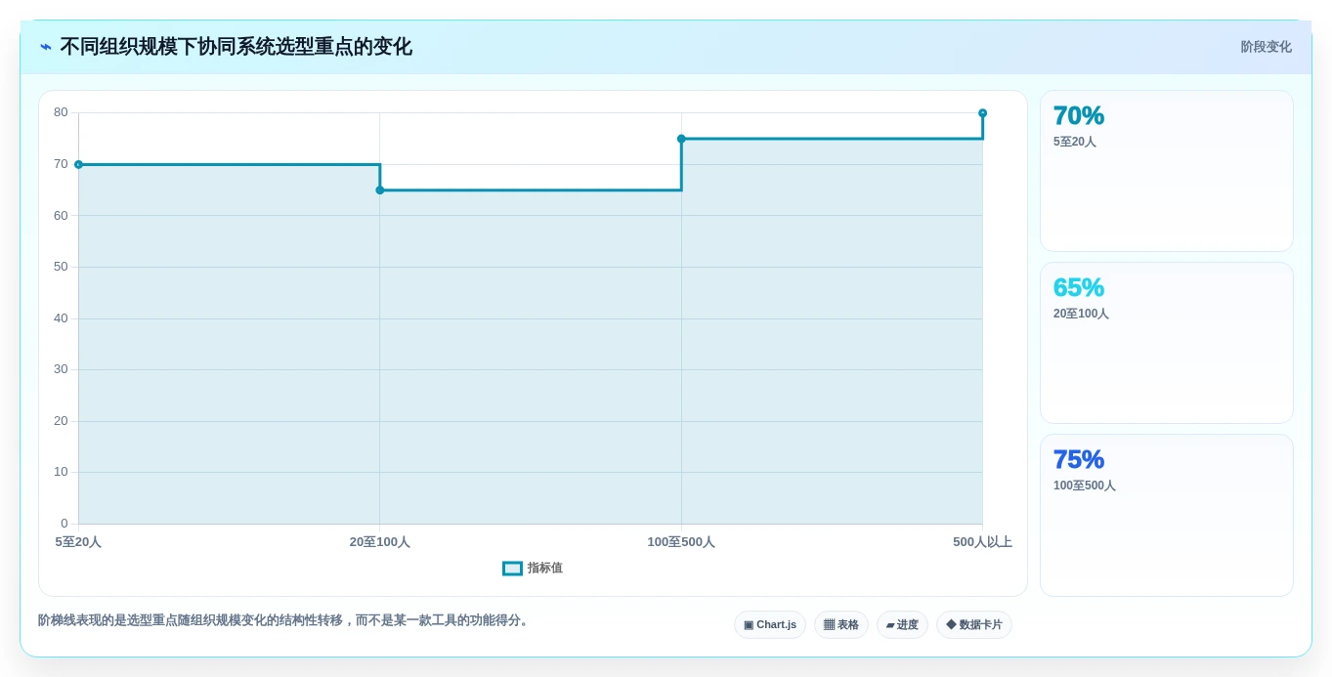Image resolution: width=1332 pixels, height=677 pixels.
Task: Click the data point at 20至100人 (65)
Action: [x=380, y=190]
